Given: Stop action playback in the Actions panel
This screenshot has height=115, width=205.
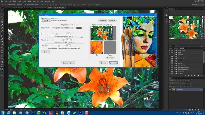Looking at the screenshot, I should pyautogui.click(x=185, y=76).
